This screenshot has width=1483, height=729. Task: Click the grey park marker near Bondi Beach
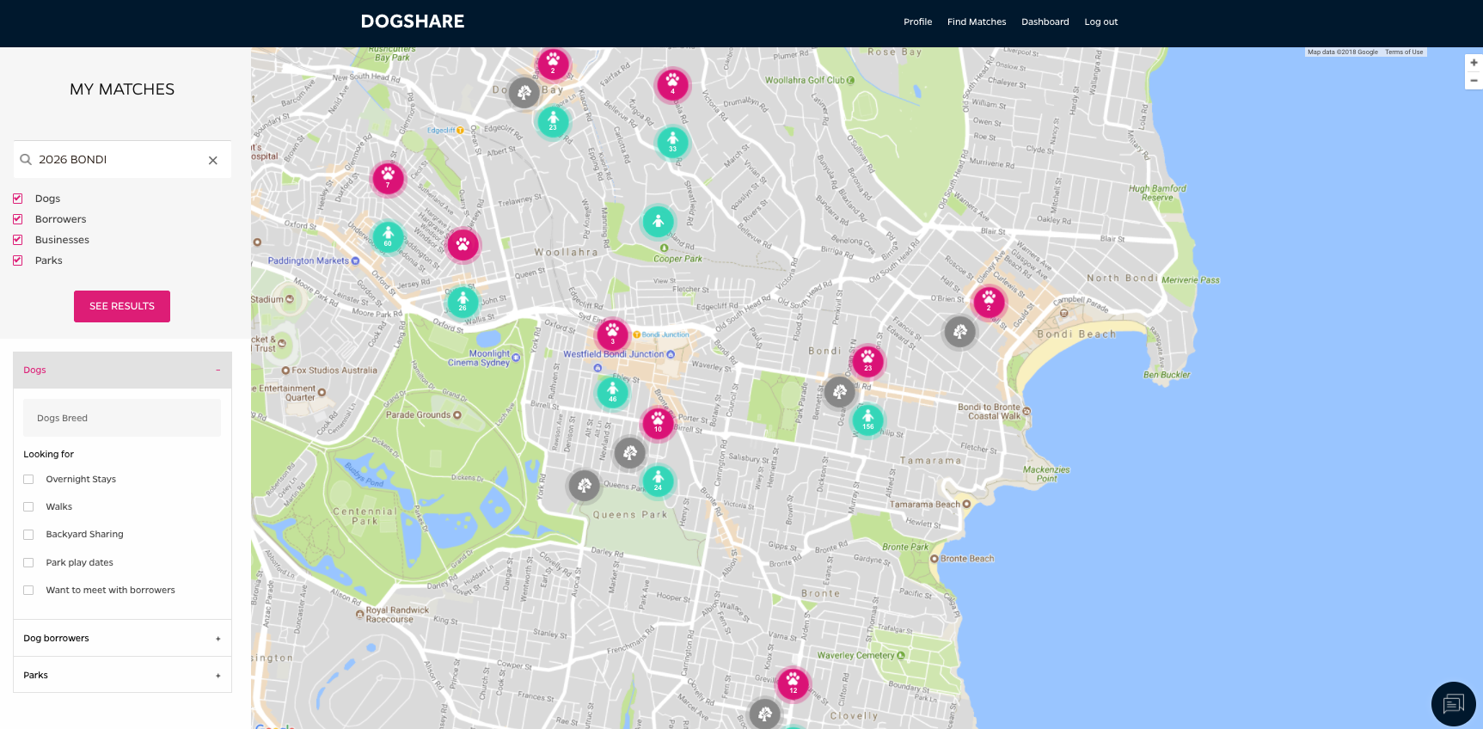[960, 331]
